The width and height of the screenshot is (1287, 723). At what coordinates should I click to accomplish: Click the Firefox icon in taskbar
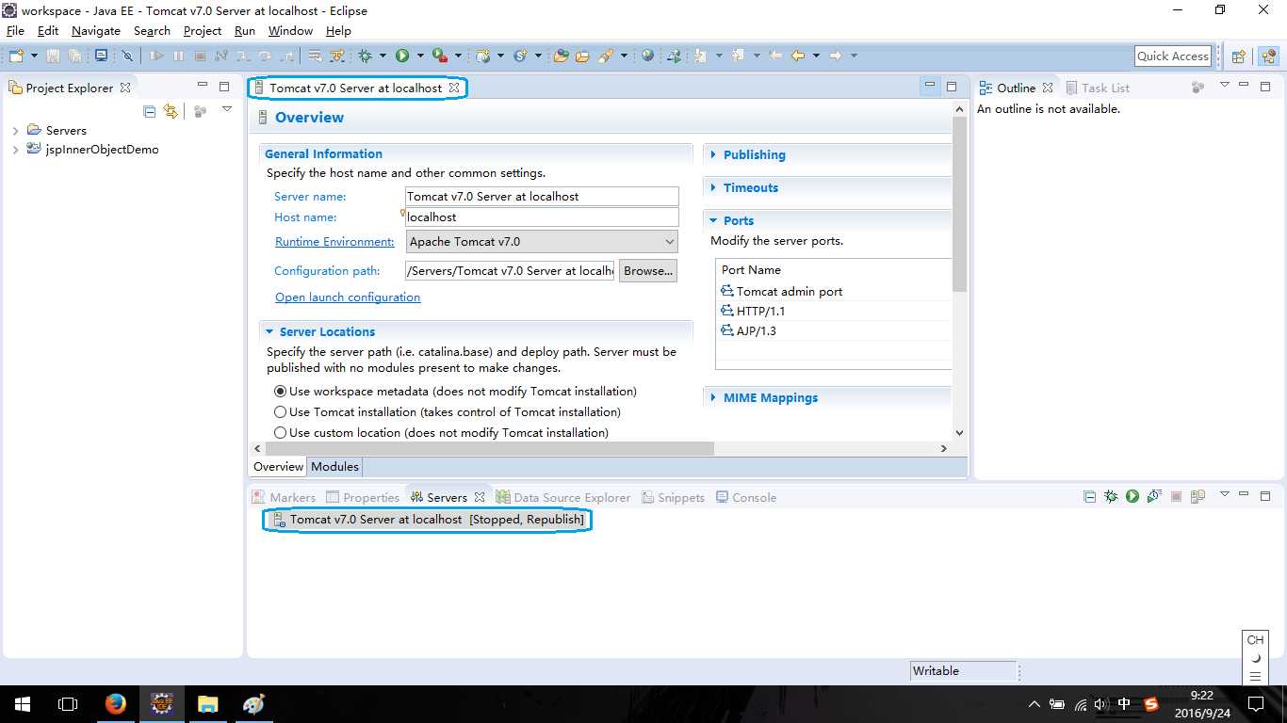(x=115, y=703)
